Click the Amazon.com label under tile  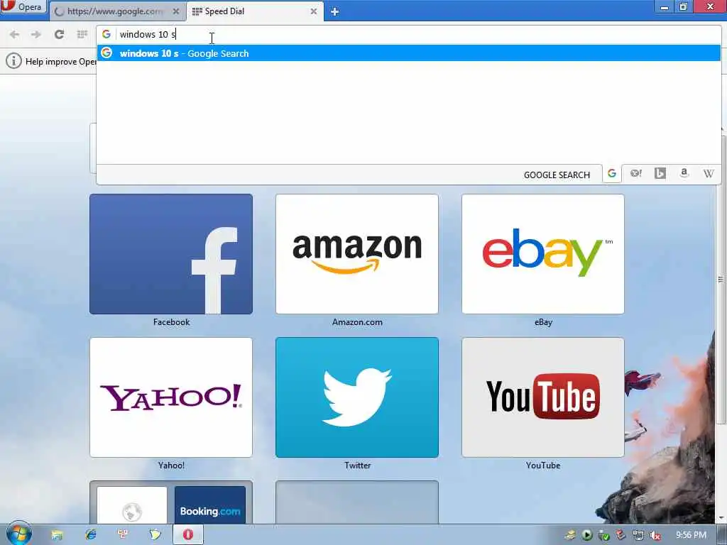tap(357, 322)
